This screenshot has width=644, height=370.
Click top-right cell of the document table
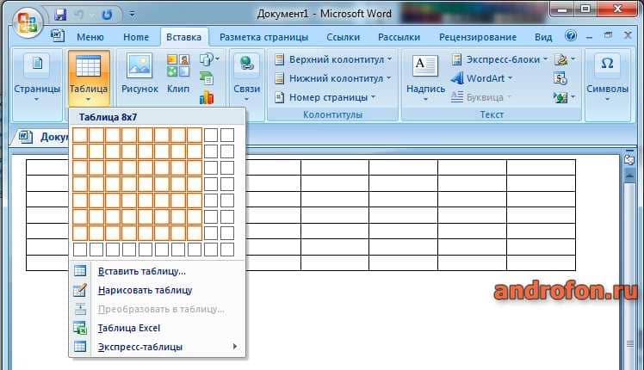[x=541, y=168]
